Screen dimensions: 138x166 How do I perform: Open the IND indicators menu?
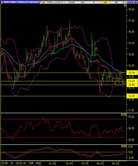point(116,2)
